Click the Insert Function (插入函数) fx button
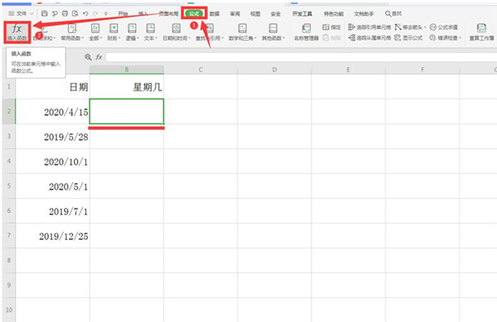 click(17, 32)
